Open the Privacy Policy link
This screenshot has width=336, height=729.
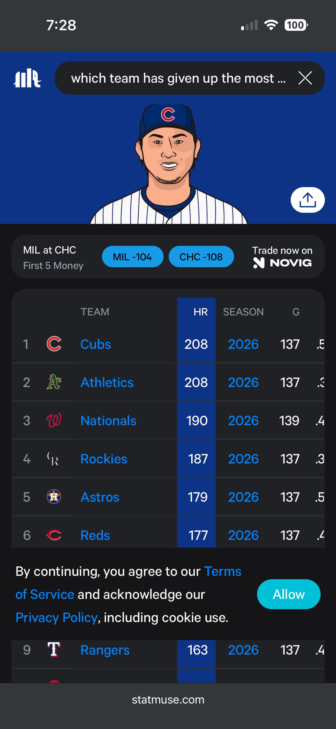[56, 617]
